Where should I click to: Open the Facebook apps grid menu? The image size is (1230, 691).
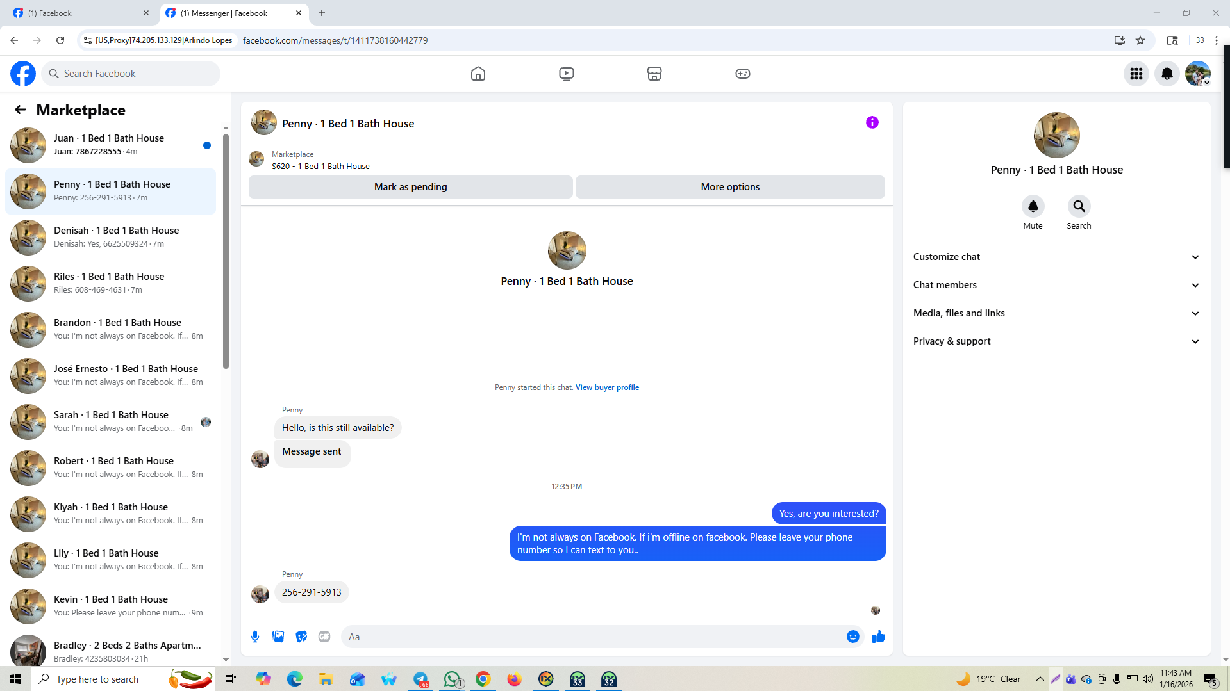coord(1136,74)
